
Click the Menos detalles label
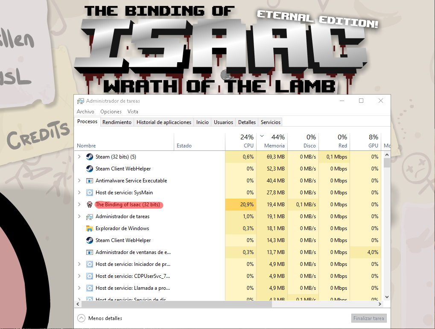click(x=105, y=318)
